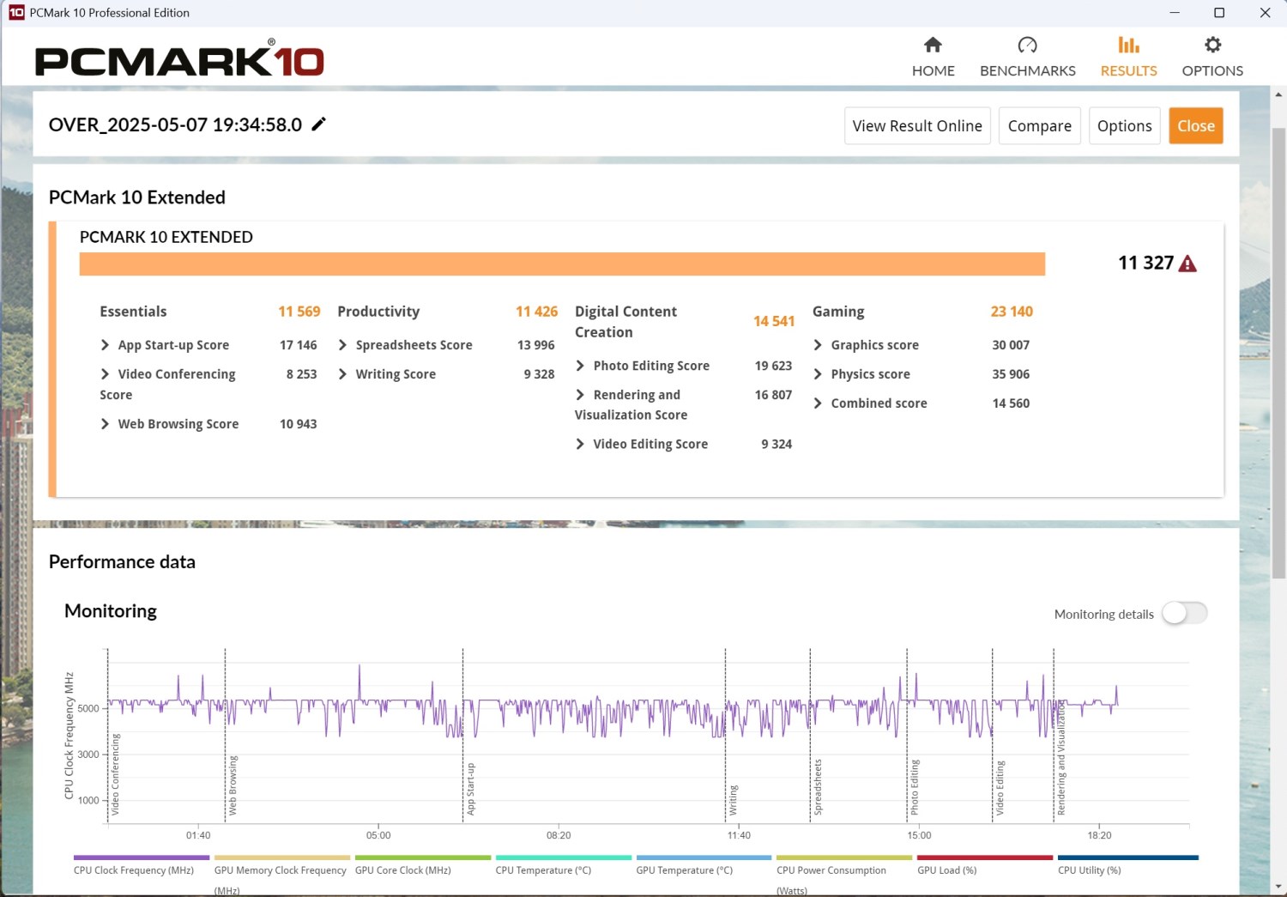1287x897 pixels.
Task: Click the pencil icon to rename result
Action: pyautogui.click(x=318, y=124)
